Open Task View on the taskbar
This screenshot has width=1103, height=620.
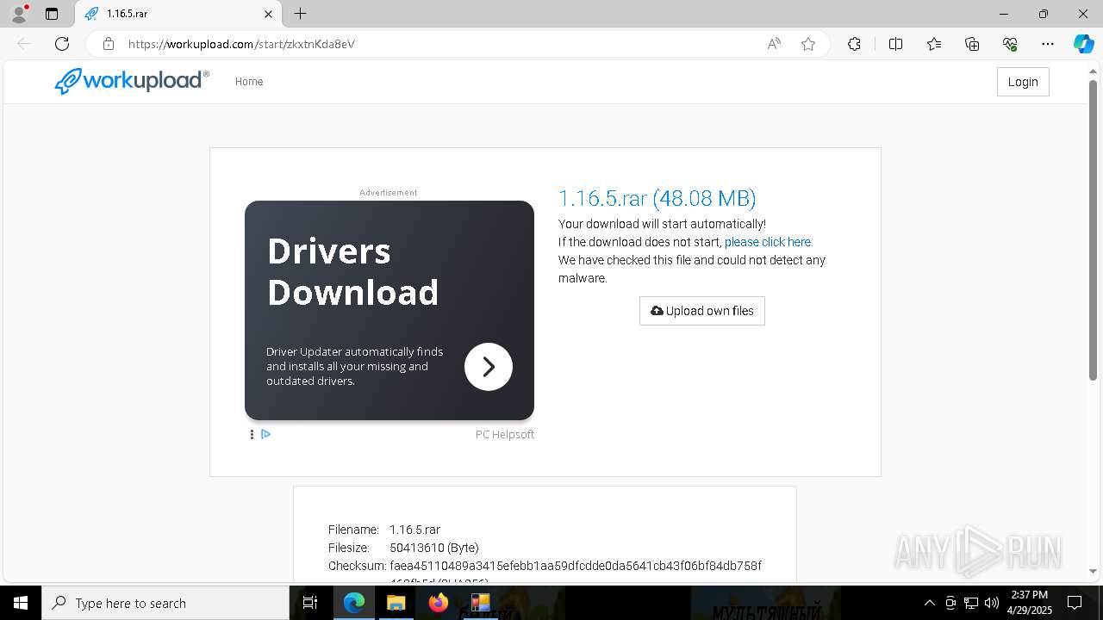311,603
